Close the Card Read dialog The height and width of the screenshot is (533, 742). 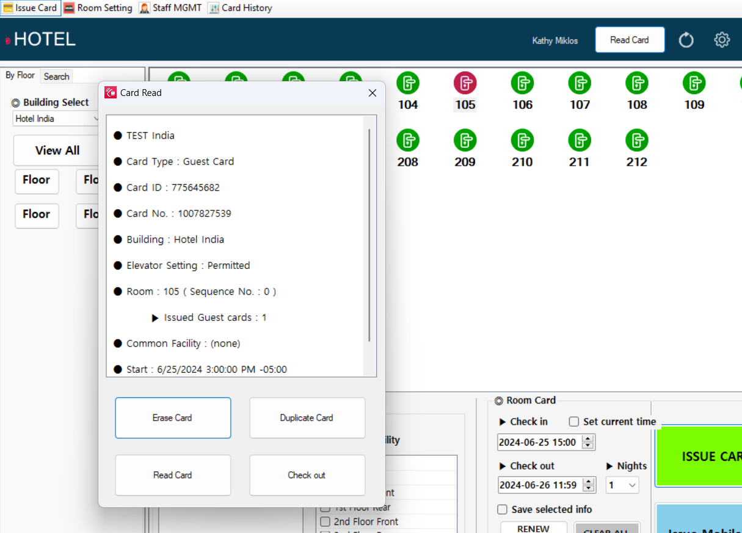pyautogui.click(x=373, y=93)
